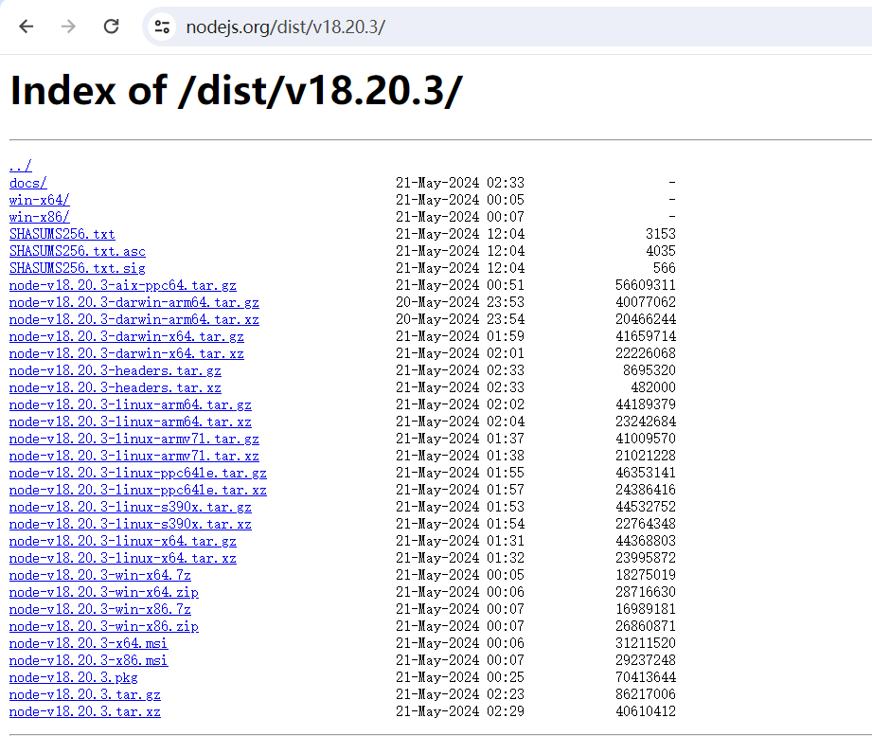The width and height of the screenshot is (872, 736).
Task: Reload the page with the refresh icon
Action: point(111,27)
